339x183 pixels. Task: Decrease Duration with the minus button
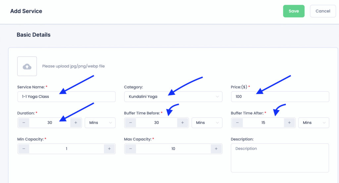(x=24, y=123)
